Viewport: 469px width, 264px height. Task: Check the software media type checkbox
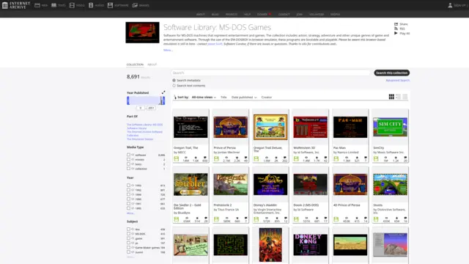[128, 155]
